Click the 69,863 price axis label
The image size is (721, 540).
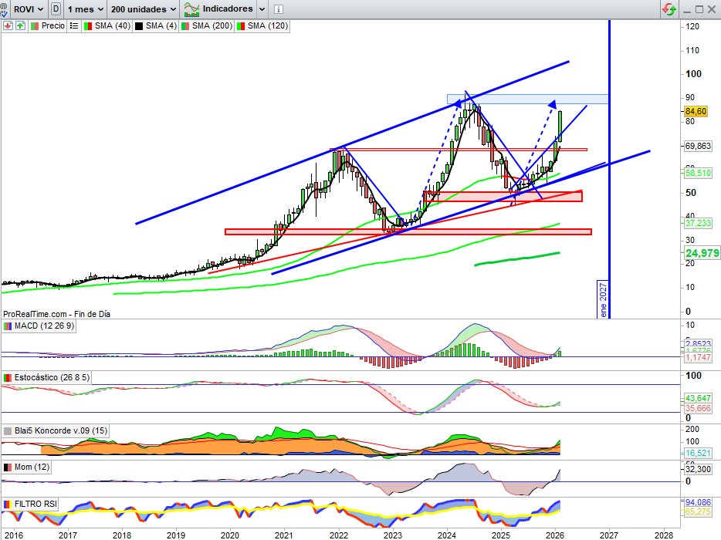coord(698,146)
